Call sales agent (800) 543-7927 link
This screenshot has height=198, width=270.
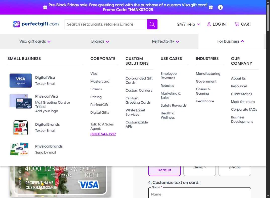click(x=103, y=134)
